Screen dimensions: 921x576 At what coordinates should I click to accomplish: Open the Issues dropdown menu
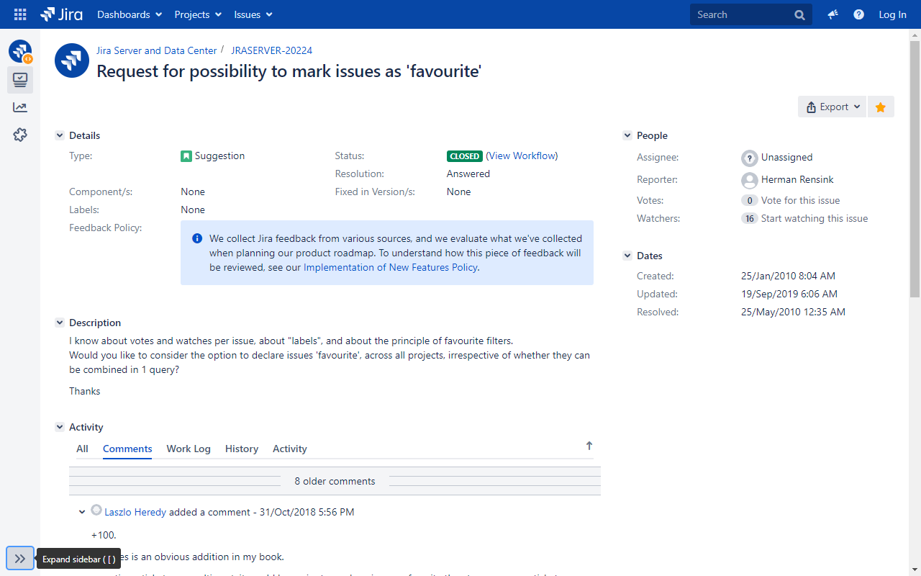[x=253, y=14]
